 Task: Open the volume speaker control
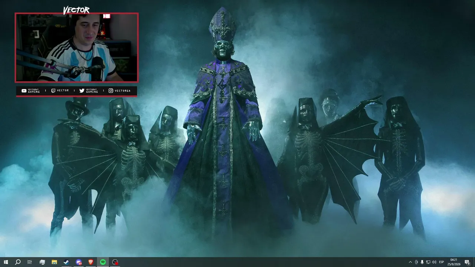coord(434,262)
